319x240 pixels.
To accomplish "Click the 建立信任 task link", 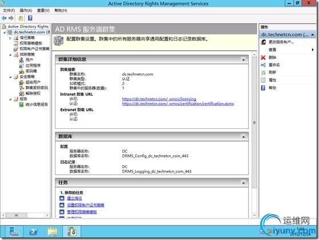I will point(74,198).
